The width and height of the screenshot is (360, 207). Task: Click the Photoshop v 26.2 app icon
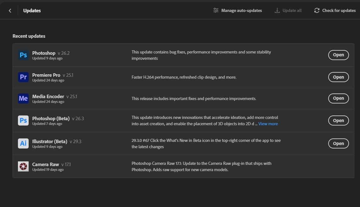point(23,55)
